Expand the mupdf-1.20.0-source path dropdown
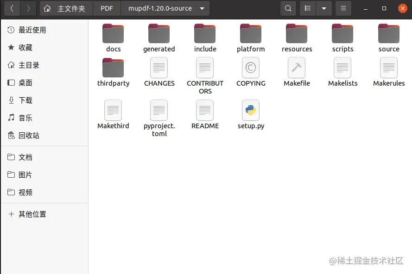 coord(202,8)
